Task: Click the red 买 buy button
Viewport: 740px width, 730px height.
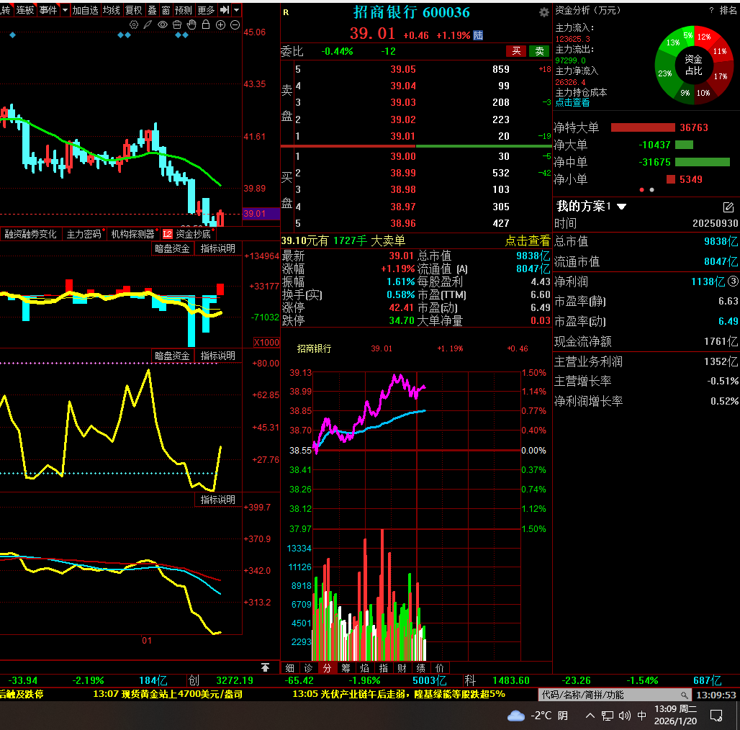Action: tap(516, 51)
